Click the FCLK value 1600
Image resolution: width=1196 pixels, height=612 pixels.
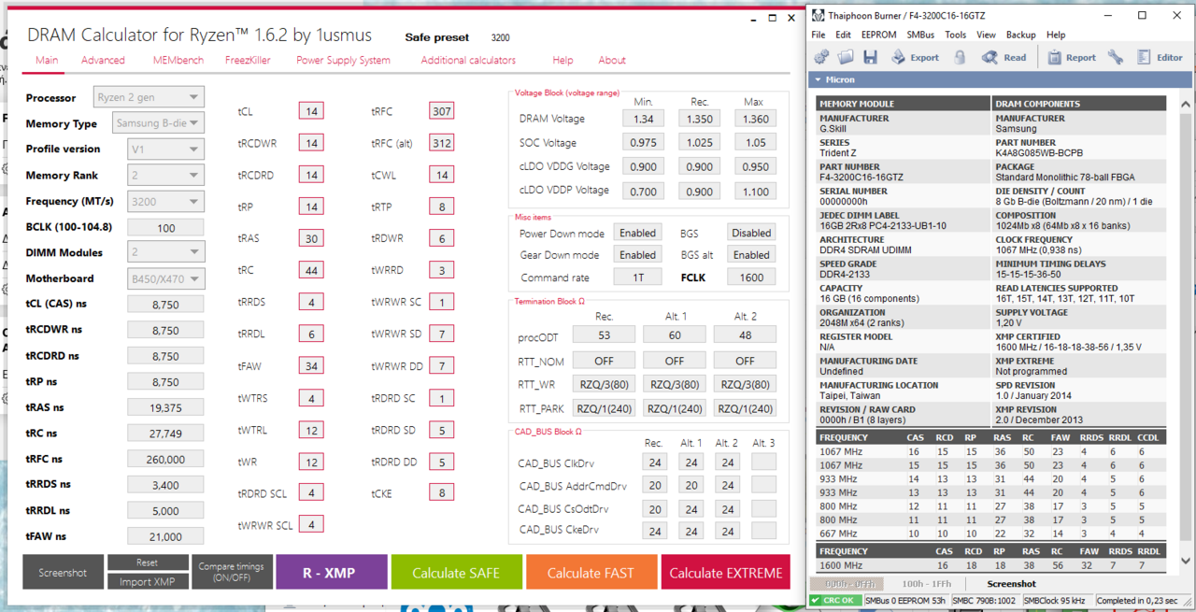pyautogui.click(x=751, y=278)
